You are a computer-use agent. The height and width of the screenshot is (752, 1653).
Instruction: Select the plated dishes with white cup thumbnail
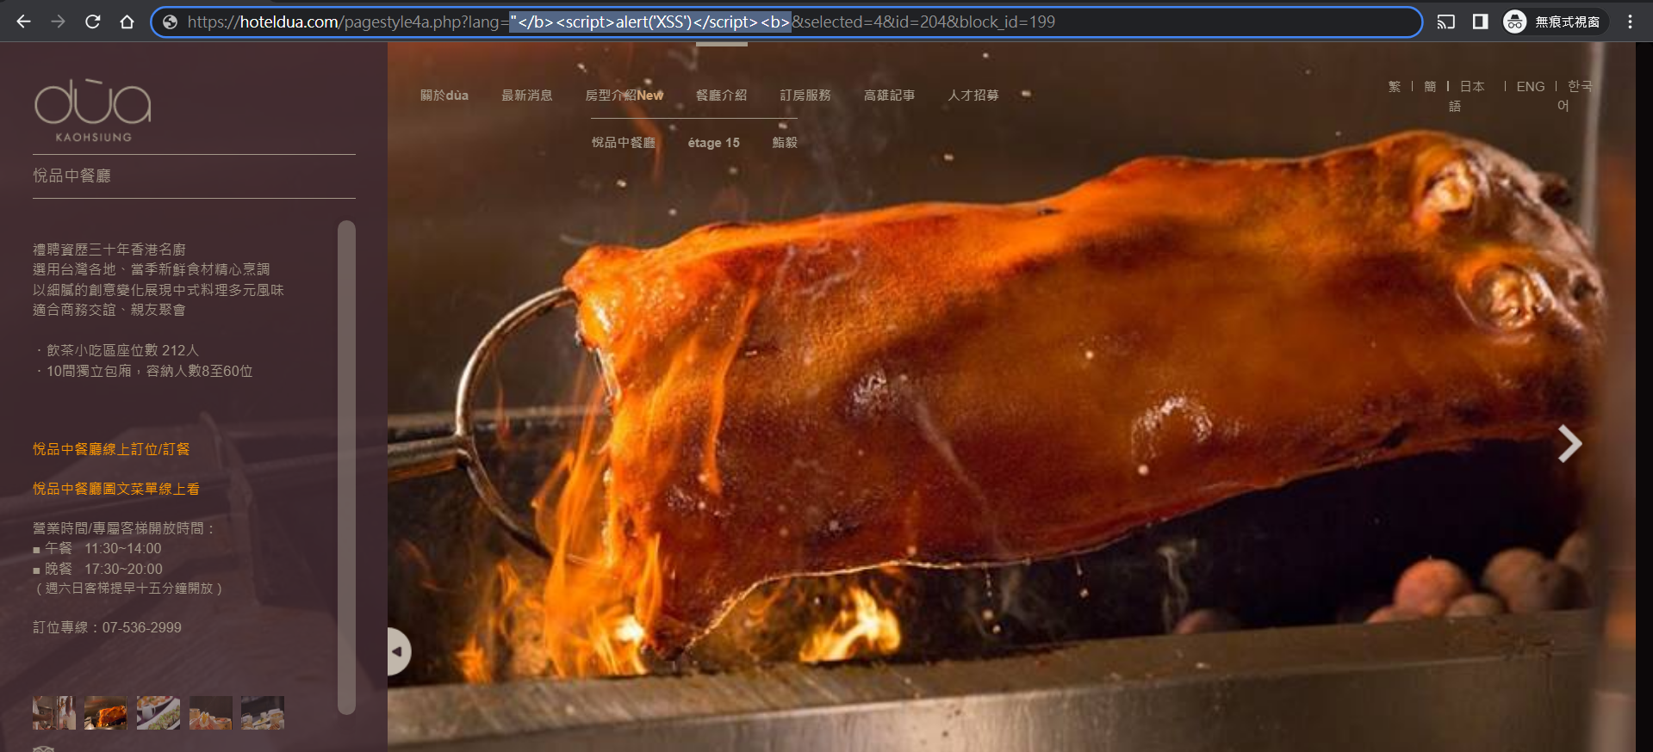pyautogui.click(x=158, y=712)
